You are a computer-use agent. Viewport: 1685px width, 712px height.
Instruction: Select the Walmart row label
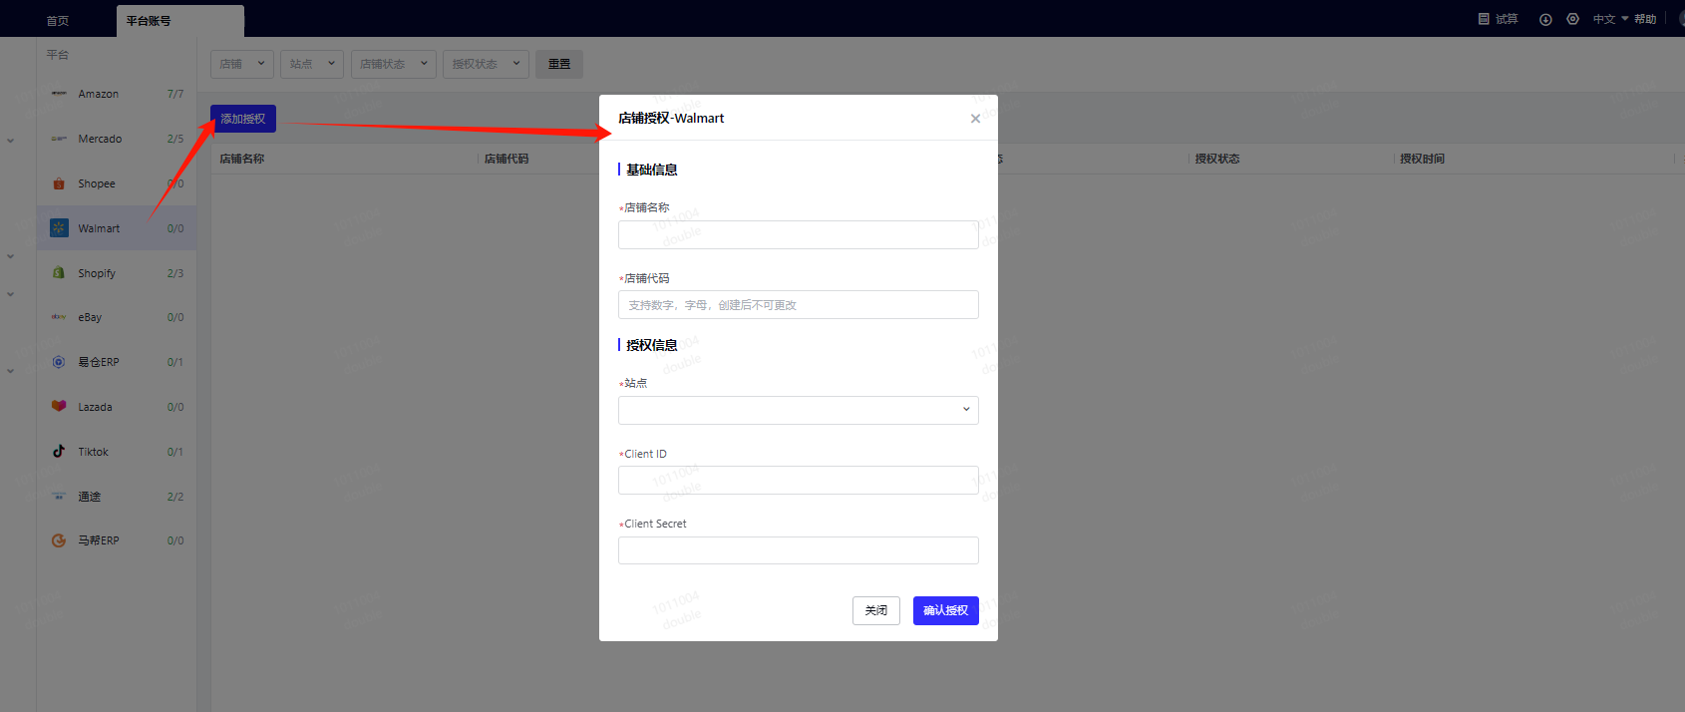coord(99,228)
